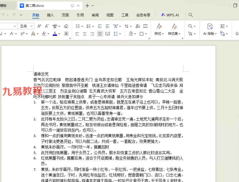Screen dimensions: 239x182
Task: Open the 审阅 ribbon tab
Action: point(95,15)
